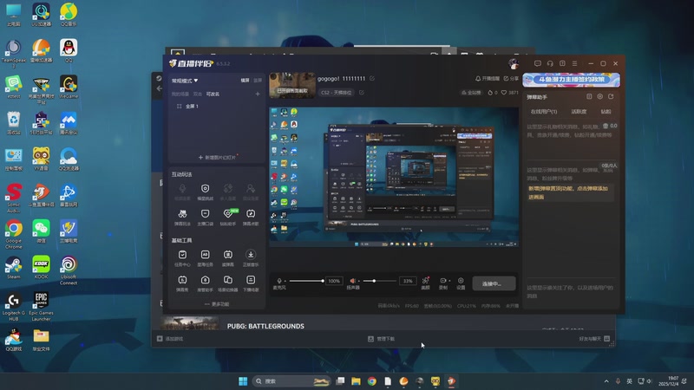Image resolution: width=694 pixels, height=390 pixels.
Task: Expand the system tray hidden icons chevron
Action: click(606, 381)
